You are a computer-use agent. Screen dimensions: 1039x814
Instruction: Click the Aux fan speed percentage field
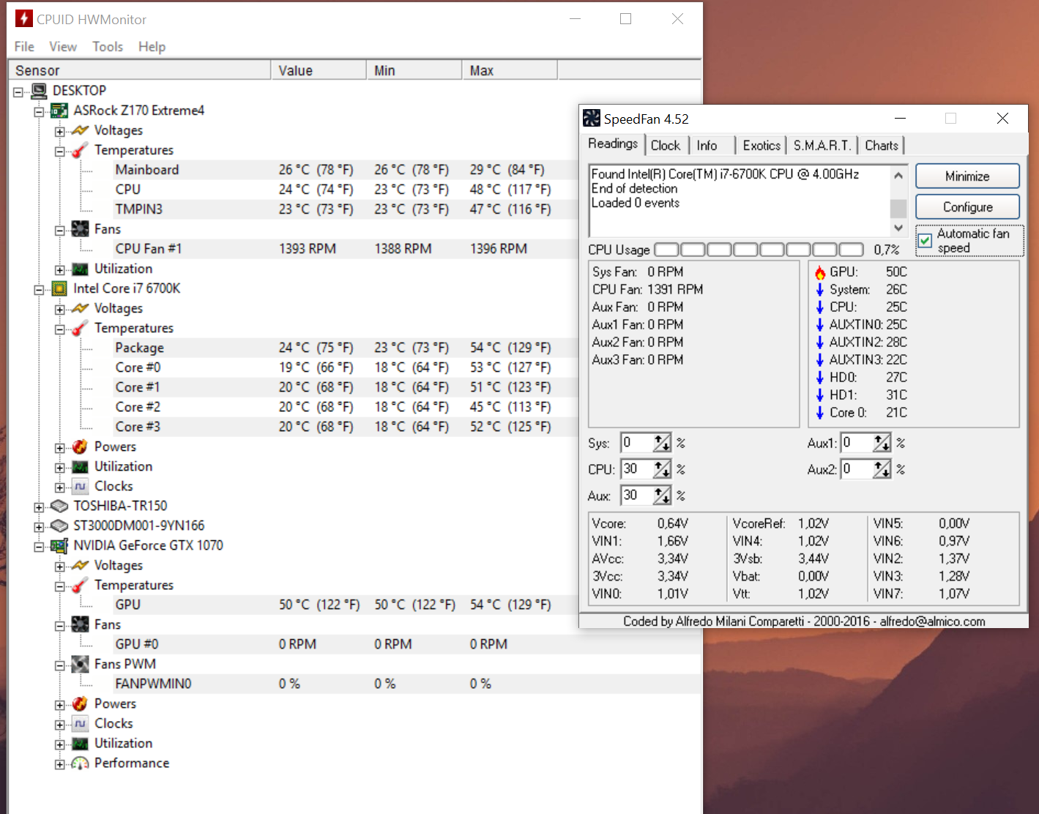click(637, 496)
